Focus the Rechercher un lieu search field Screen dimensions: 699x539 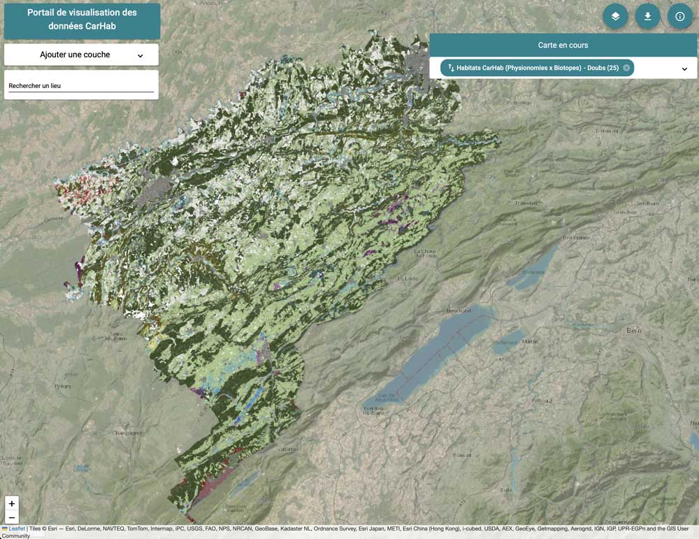tap(81, 86)
